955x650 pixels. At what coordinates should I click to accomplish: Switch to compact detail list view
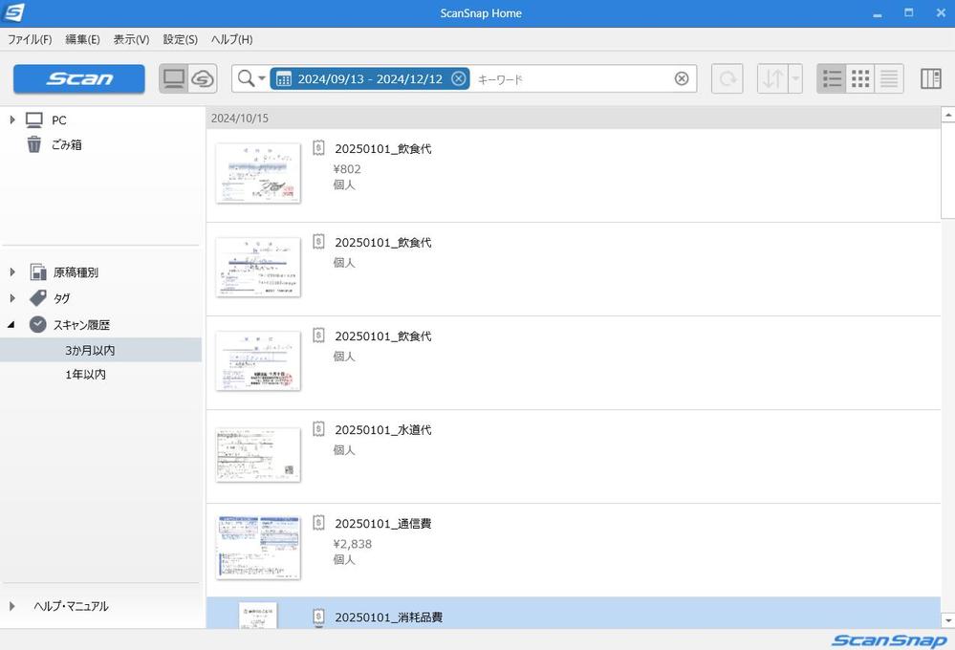[x=889, y=79]
